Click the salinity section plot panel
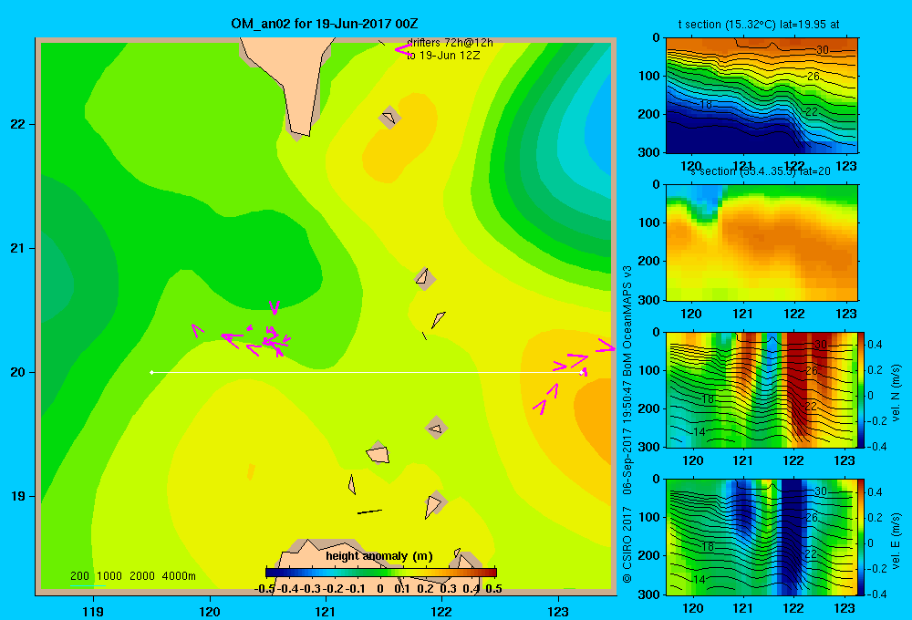This screenshot has width=912, height=620. pyautogui.click(x=762, y=243)
